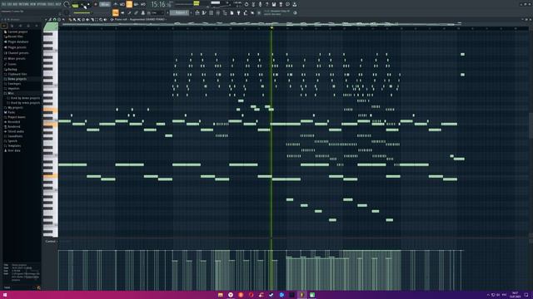Start playback with the play button
Viewport: 533px width, 299px height.
pos(83,6)
